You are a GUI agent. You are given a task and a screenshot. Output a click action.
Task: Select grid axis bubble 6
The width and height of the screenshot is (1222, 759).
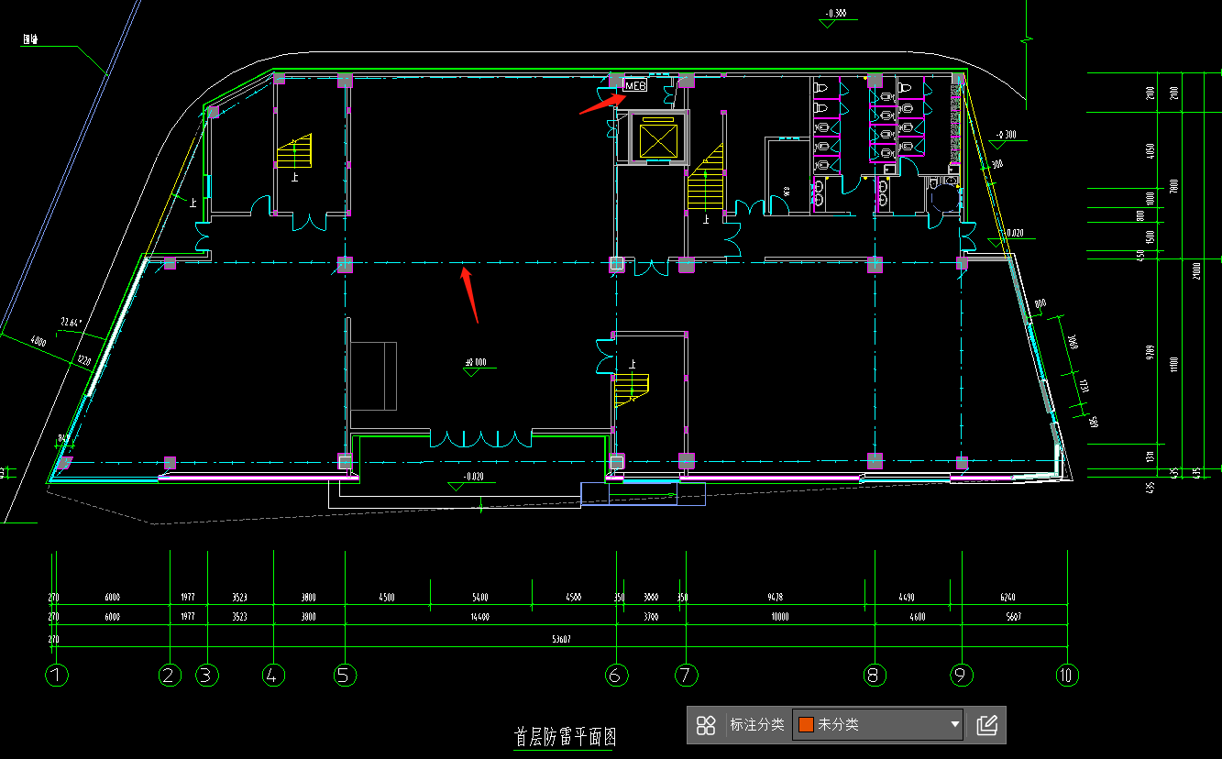(x=617, y=676)
